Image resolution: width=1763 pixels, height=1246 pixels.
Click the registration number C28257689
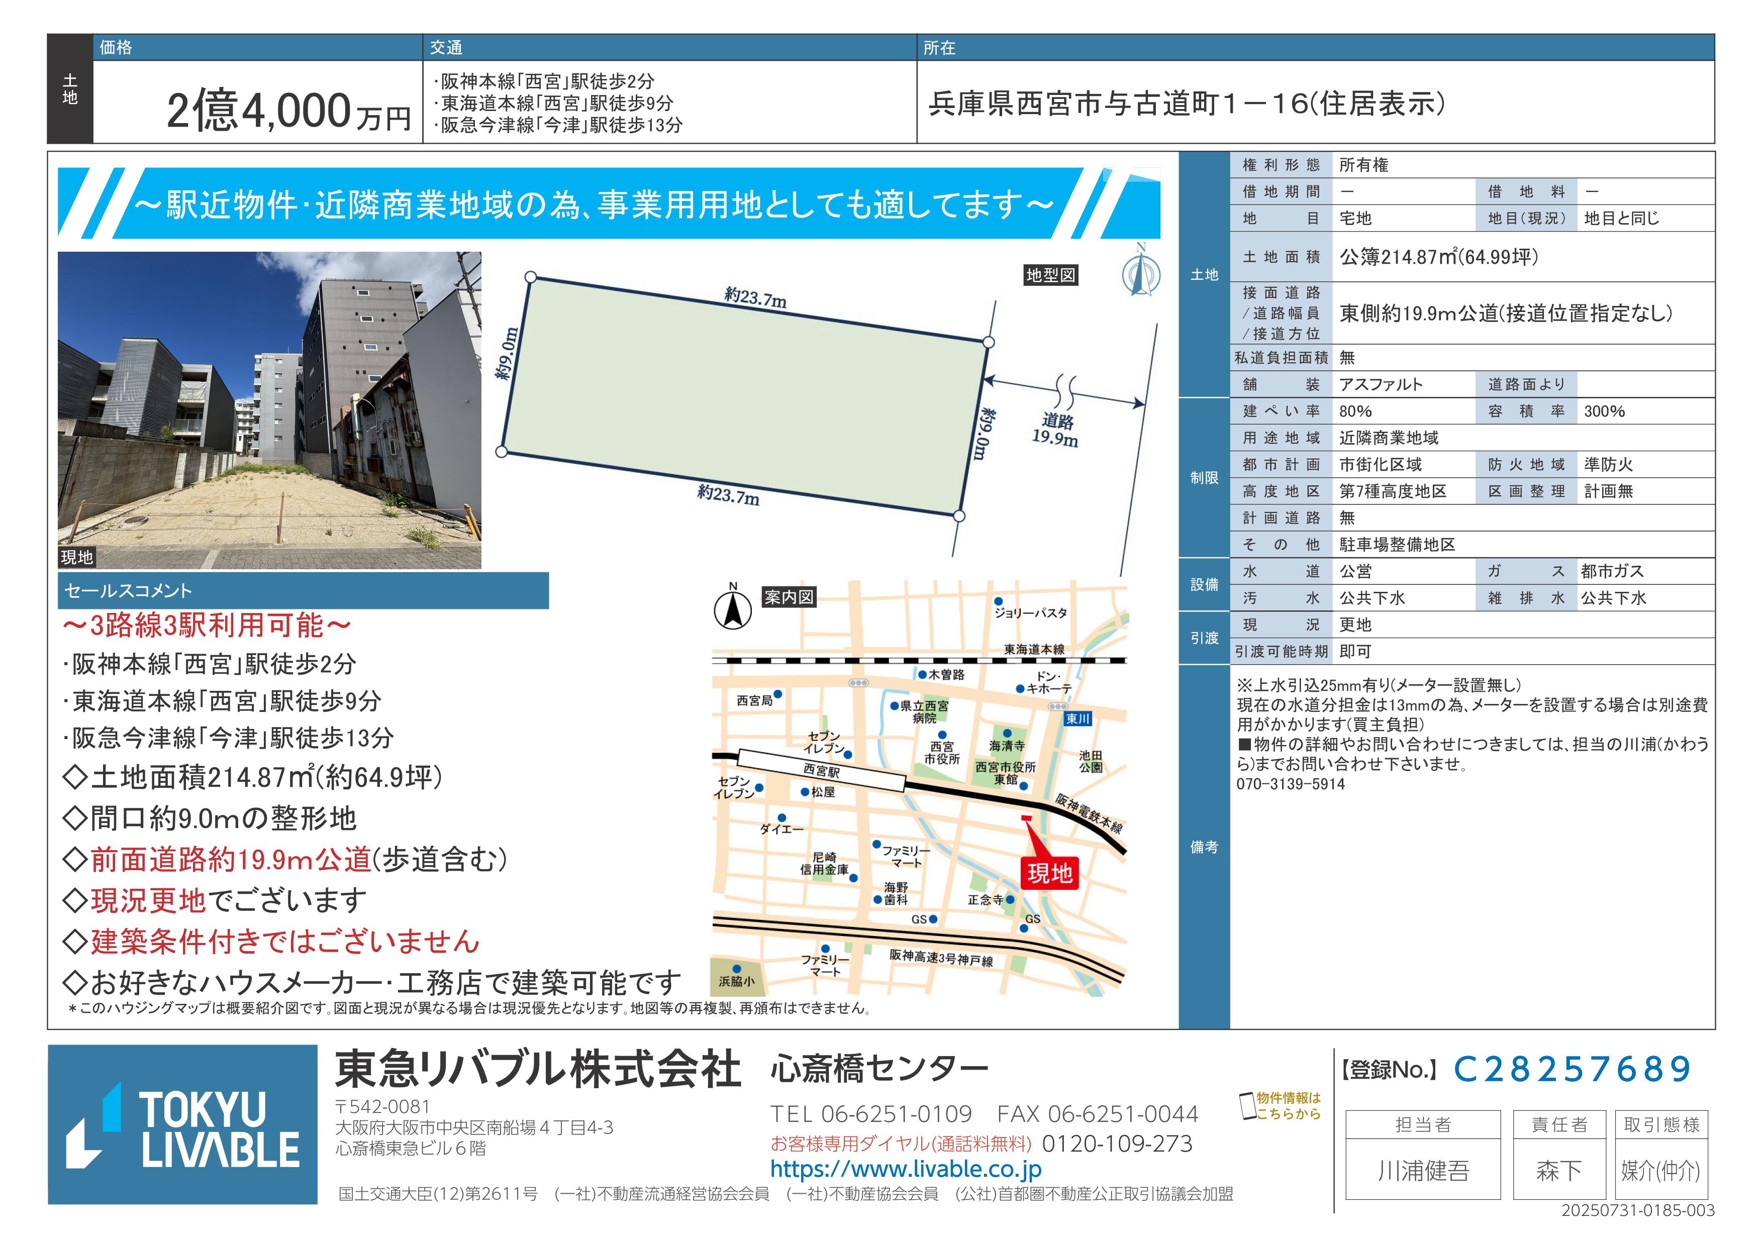click(1572, 1069)
